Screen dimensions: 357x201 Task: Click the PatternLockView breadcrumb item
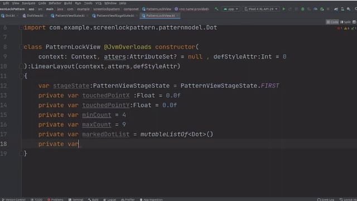pyautogui.click(x=157, y=9)
